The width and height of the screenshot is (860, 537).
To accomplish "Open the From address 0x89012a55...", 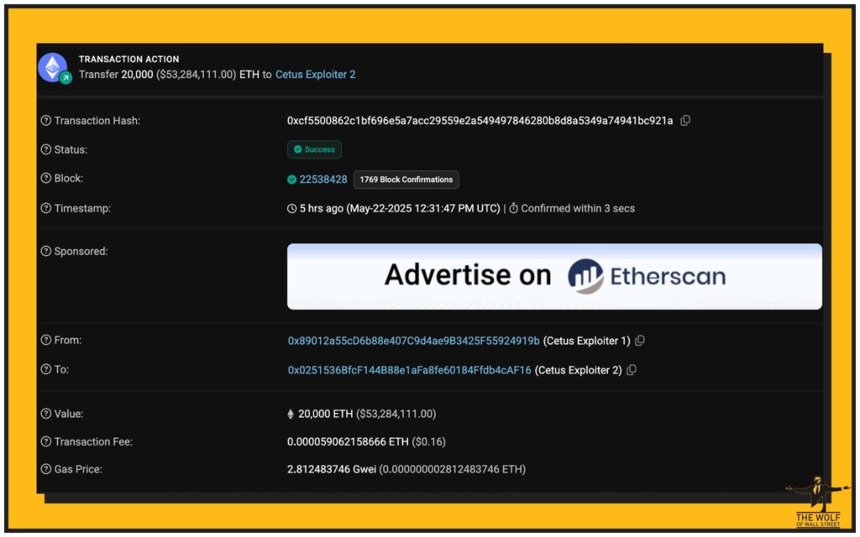I will (413, 341).
